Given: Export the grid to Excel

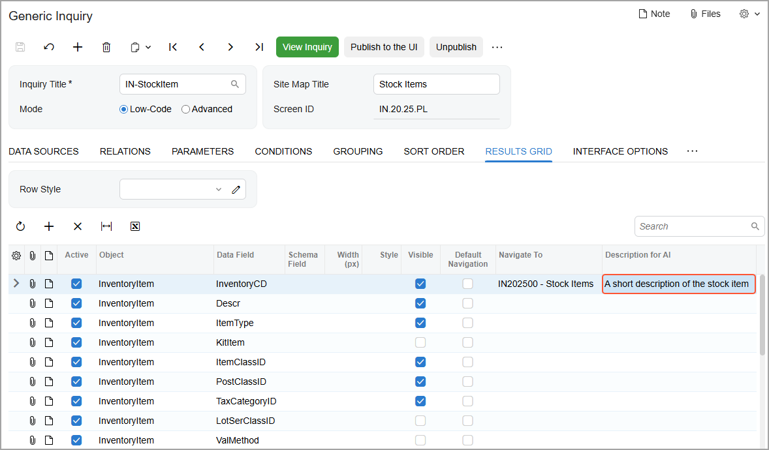Looking at the screenshot, I should [x=135, y=226].
